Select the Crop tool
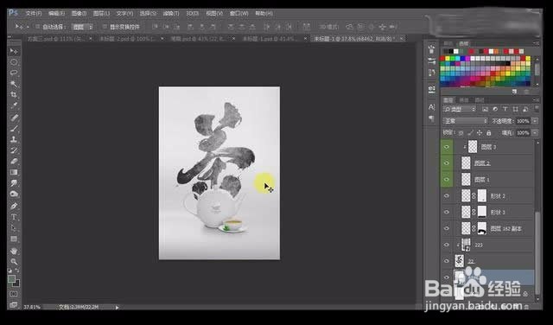 click(x=14, y=94)
